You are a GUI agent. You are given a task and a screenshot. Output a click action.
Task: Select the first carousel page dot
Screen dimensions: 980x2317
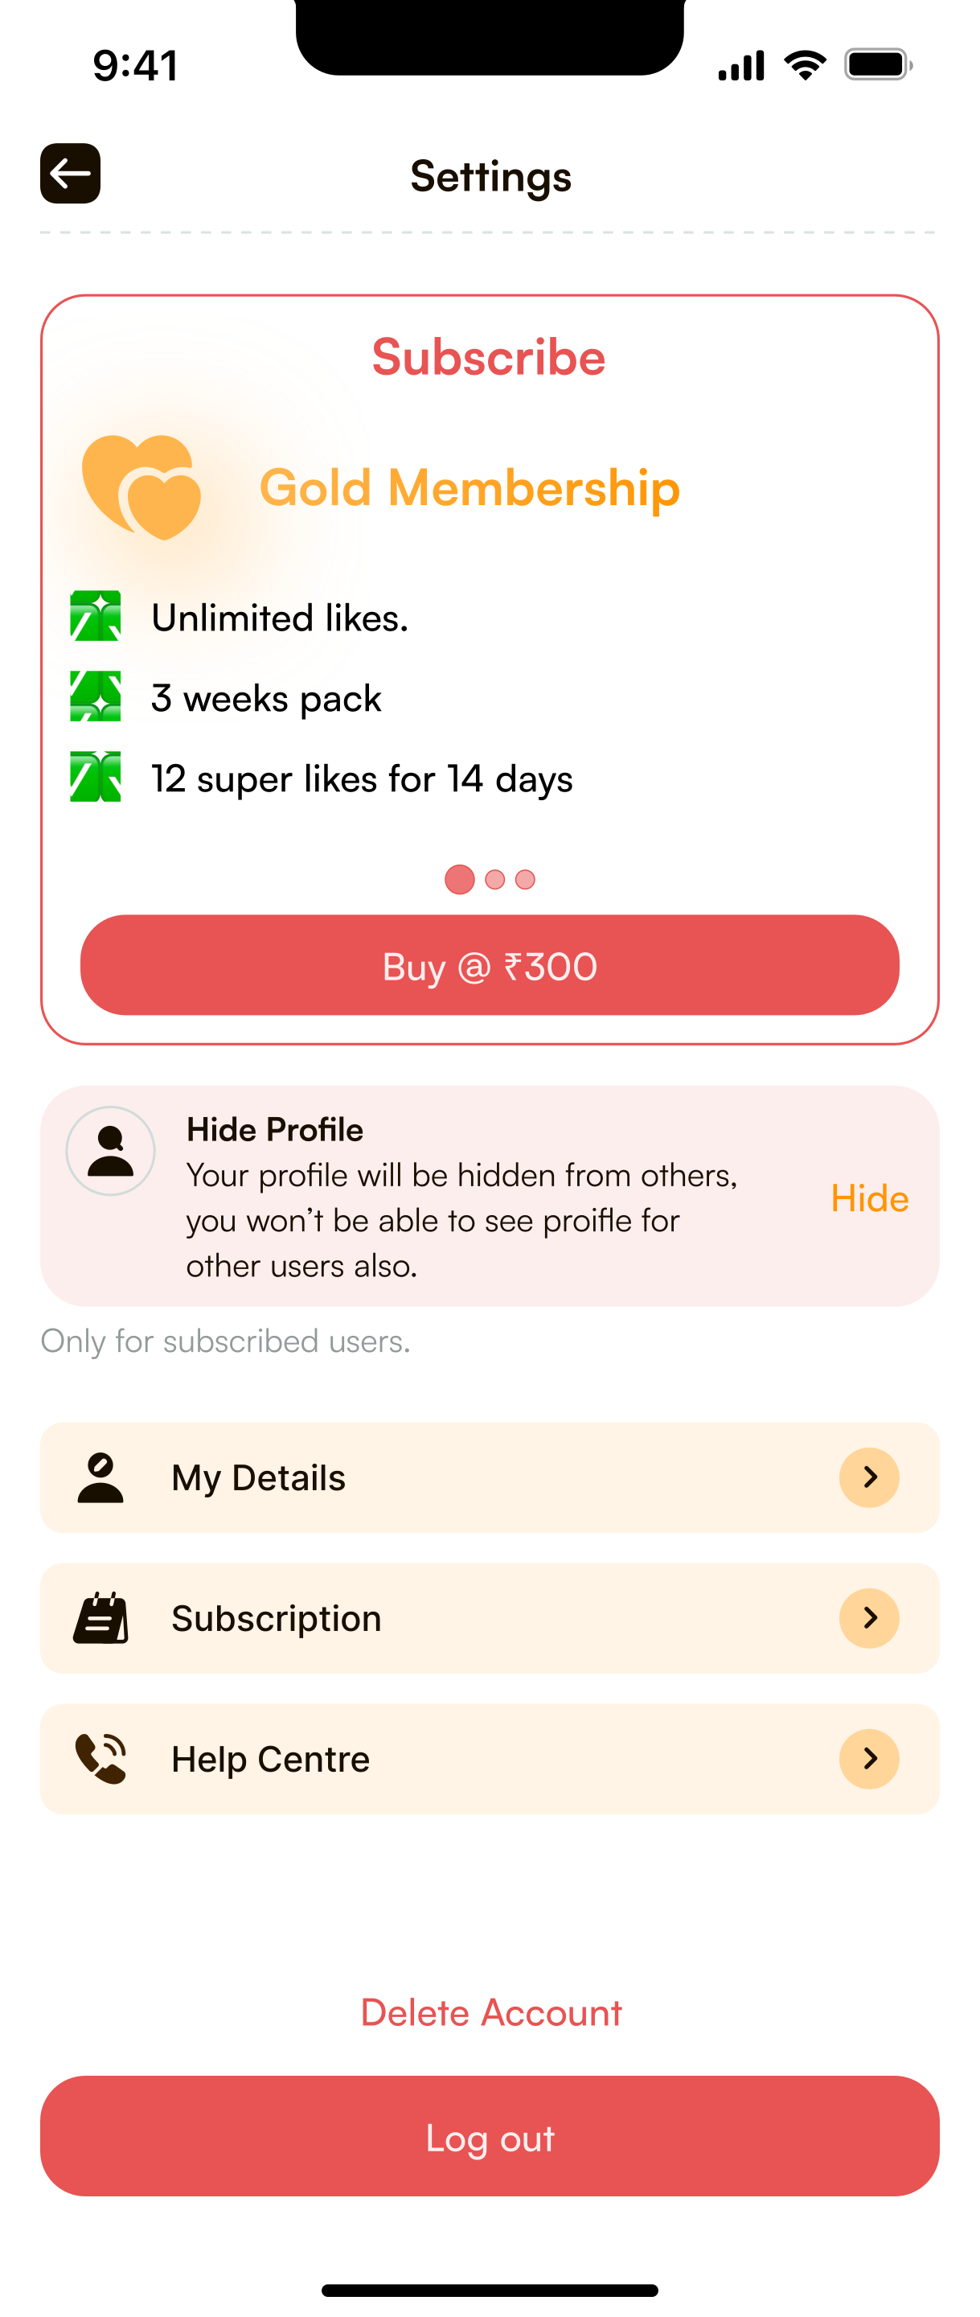point(459,880)
